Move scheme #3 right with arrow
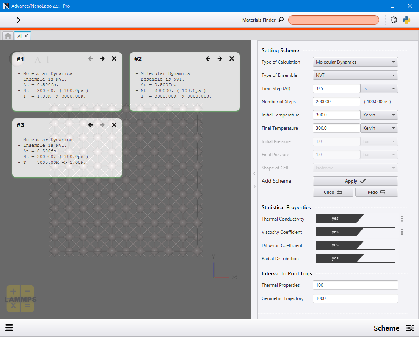 point(102,125)
